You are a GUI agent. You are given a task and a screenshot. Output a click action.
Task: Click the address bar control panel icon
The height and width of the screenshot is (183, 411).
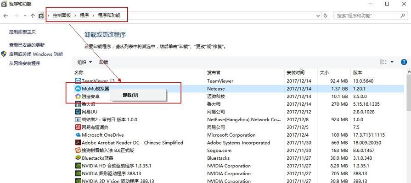click(41, 16)
